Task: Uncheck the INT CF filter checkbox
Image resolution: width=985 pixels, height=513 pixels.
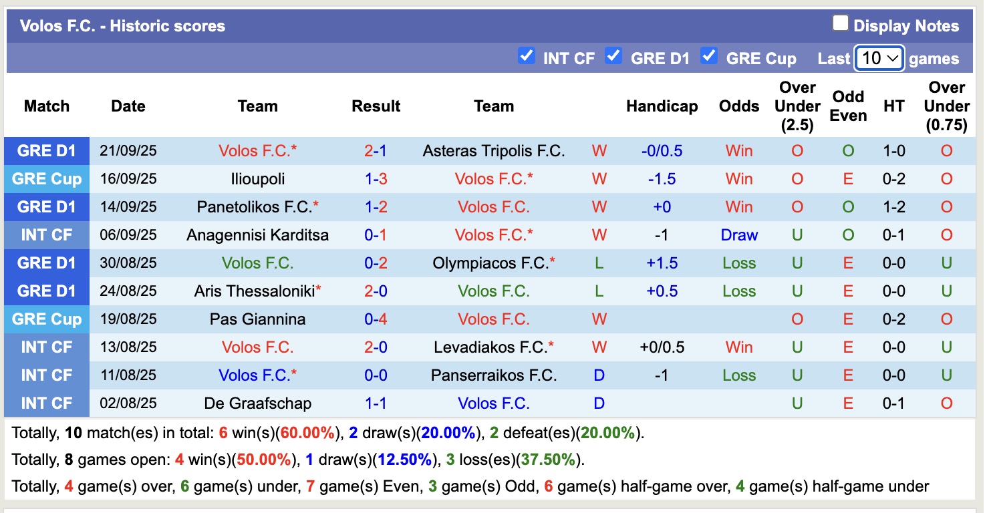Action: click(527, 57)
